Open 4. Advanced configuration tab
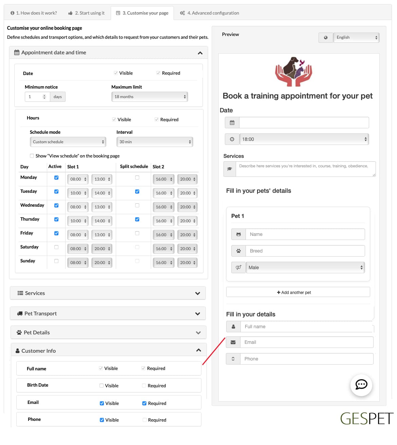Screen dimensions: 397x445 (x=210, y=13)
